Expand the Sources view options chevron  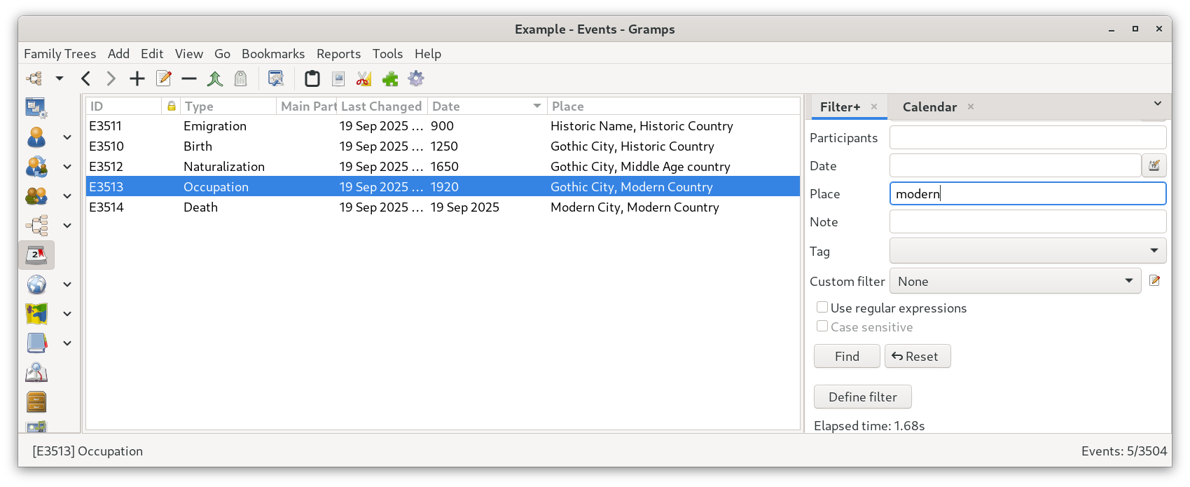click(x=67, y=343)
